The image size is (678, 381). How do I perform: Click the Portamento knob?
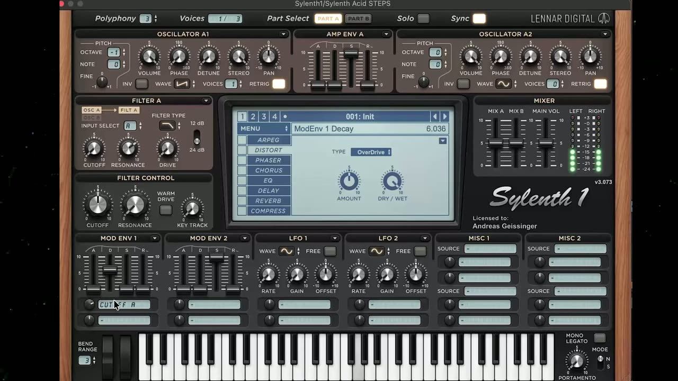tap(576, 361)
